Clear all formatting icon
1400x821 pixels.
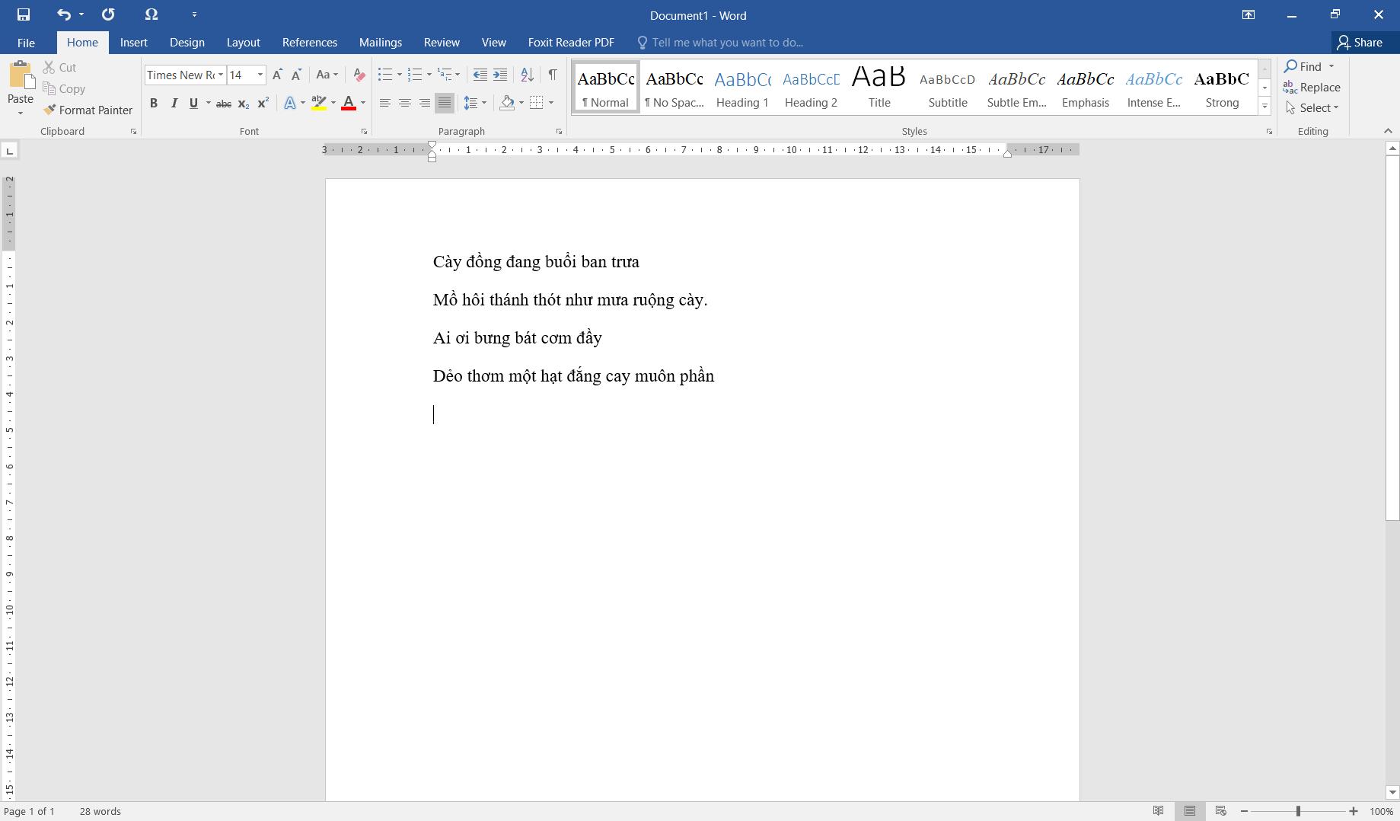coord(359,75)
